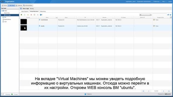Click the Running tasks status indicator

[6, 94]
